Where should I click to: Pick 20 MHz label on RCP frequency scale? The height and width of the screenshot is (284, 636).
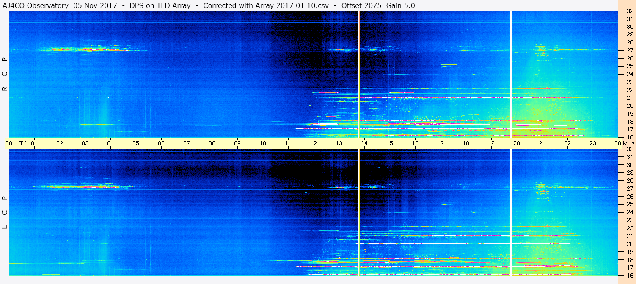[629, 106]
